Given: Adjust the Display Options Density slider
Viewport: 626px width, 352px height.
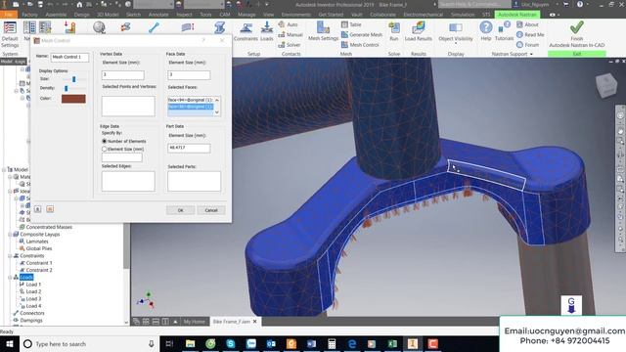Looking at the screenshot, I should (x=67, y=88).
